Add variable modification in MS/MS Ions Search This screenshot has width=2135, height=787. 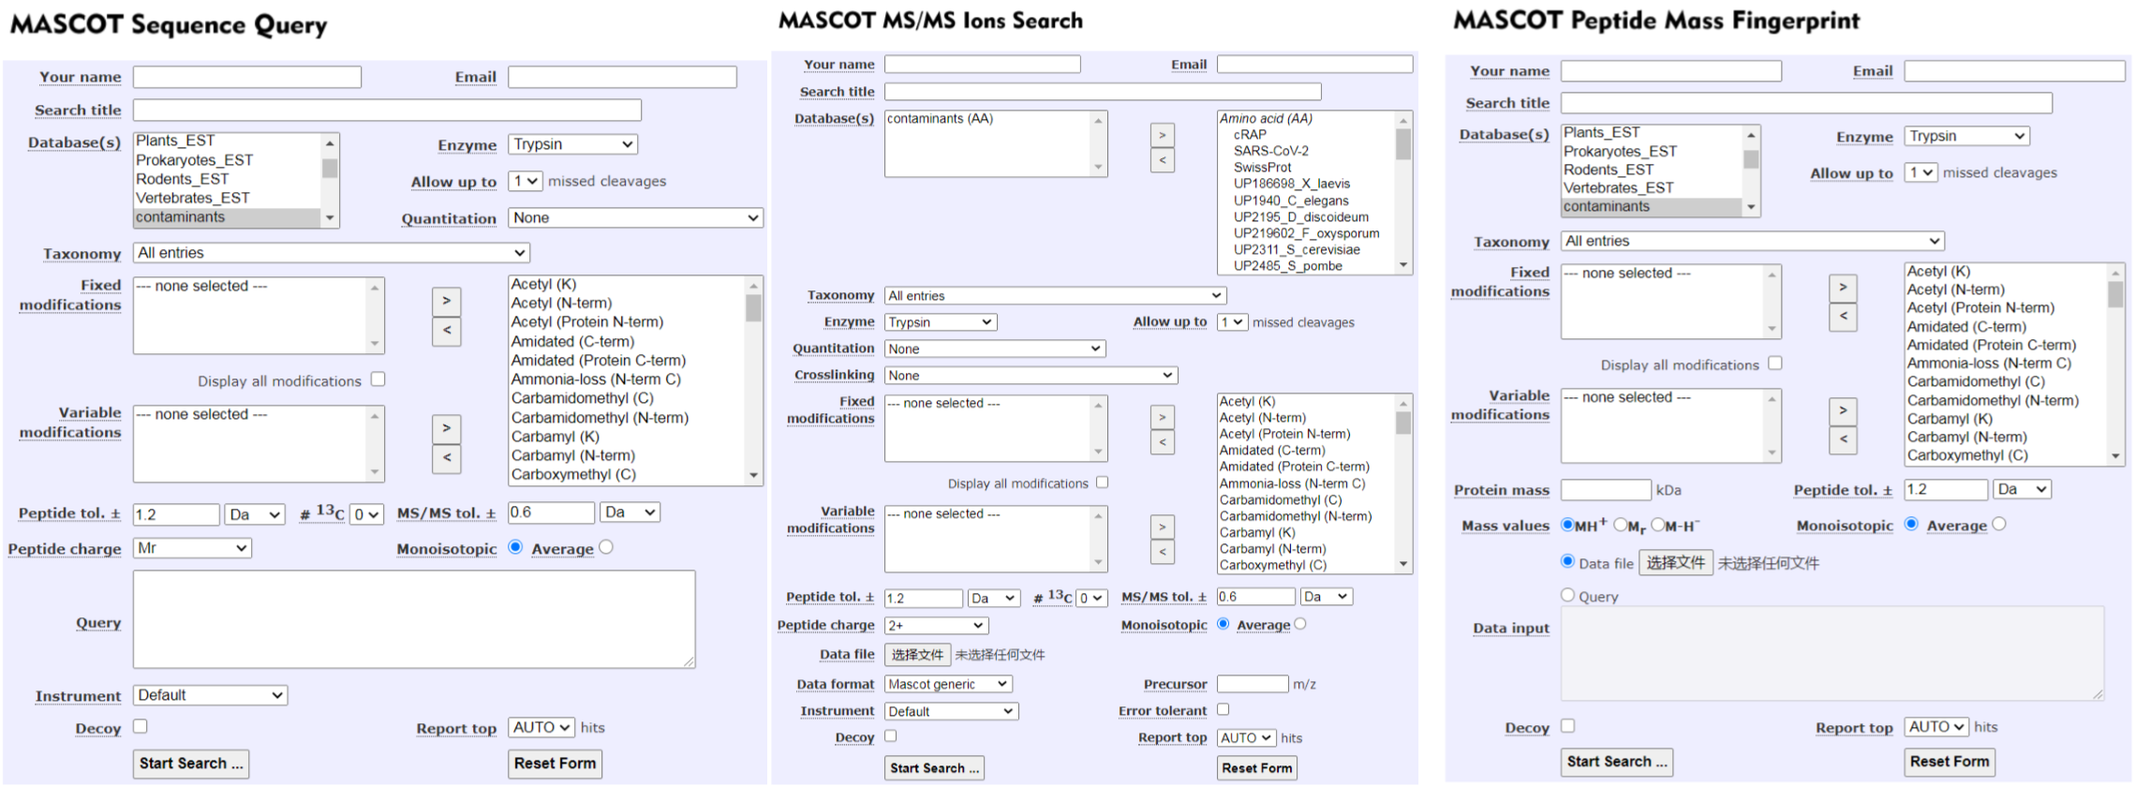1163,527
